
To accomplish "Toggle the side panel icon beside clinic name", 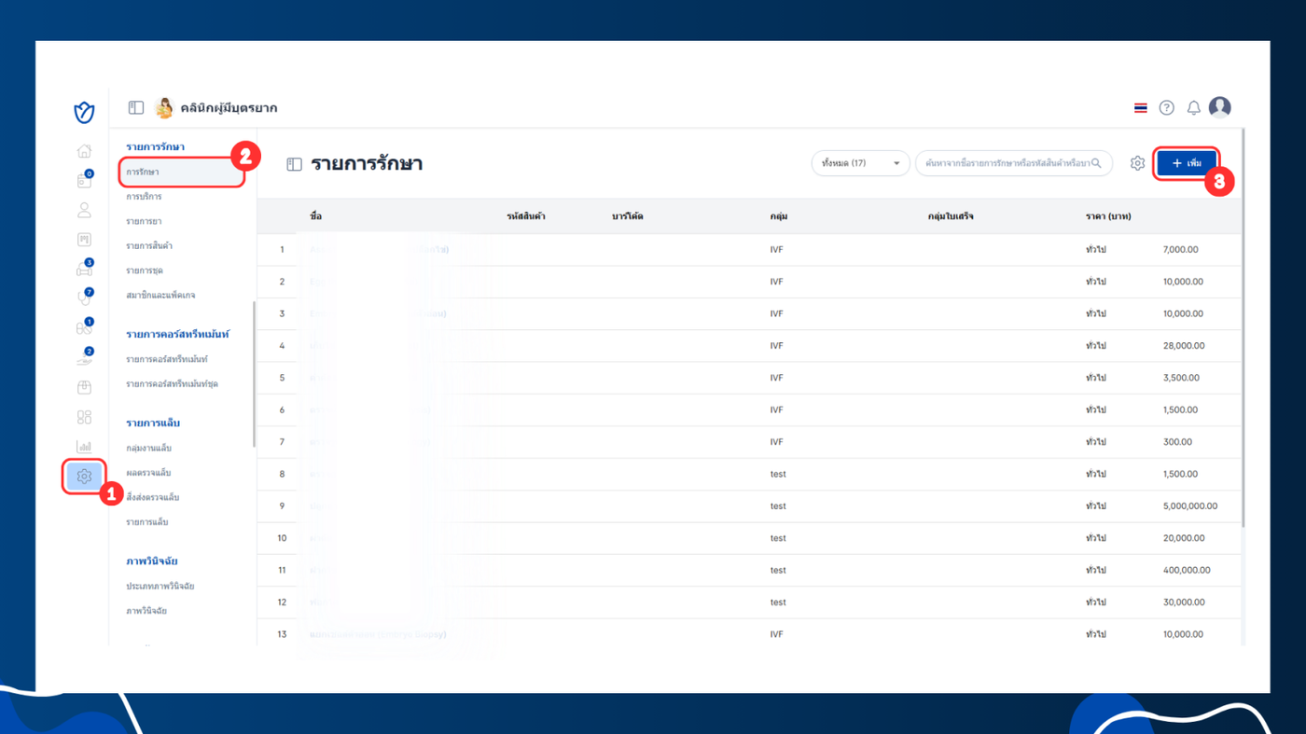I will (x=136, y=108).
